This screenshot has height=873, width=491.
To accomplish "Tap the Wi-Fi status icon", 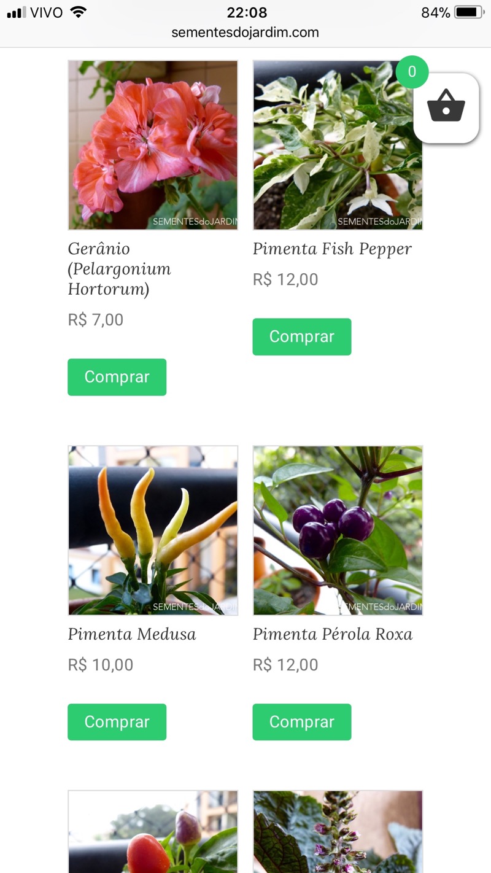I will [x=79, y=12].
